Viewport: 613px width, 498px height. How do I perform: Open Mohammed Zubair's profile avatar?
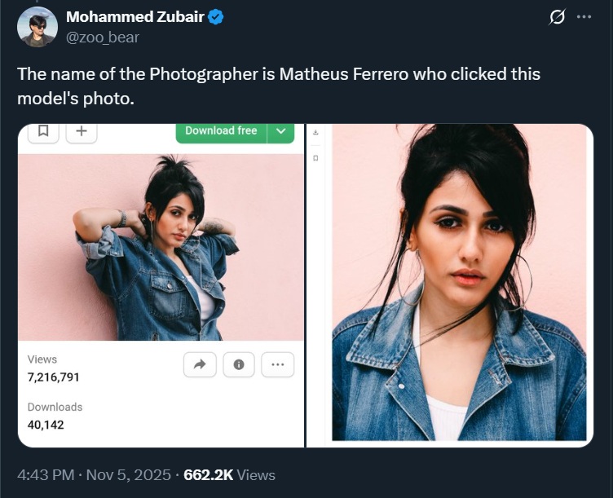(x=37, y=27)
